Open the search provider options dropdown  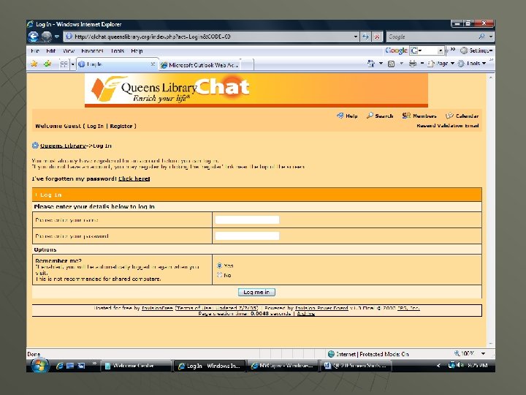coord(491,37)
